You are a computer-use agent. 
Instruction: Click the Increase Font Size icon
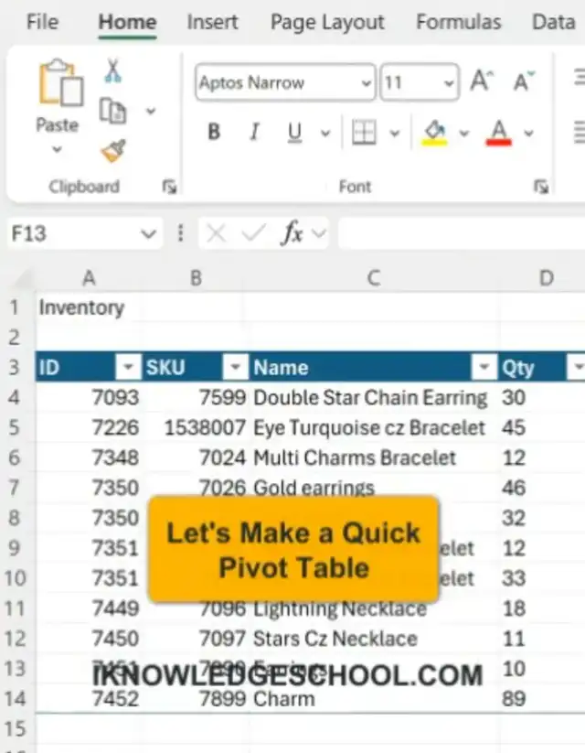point(482,82)
